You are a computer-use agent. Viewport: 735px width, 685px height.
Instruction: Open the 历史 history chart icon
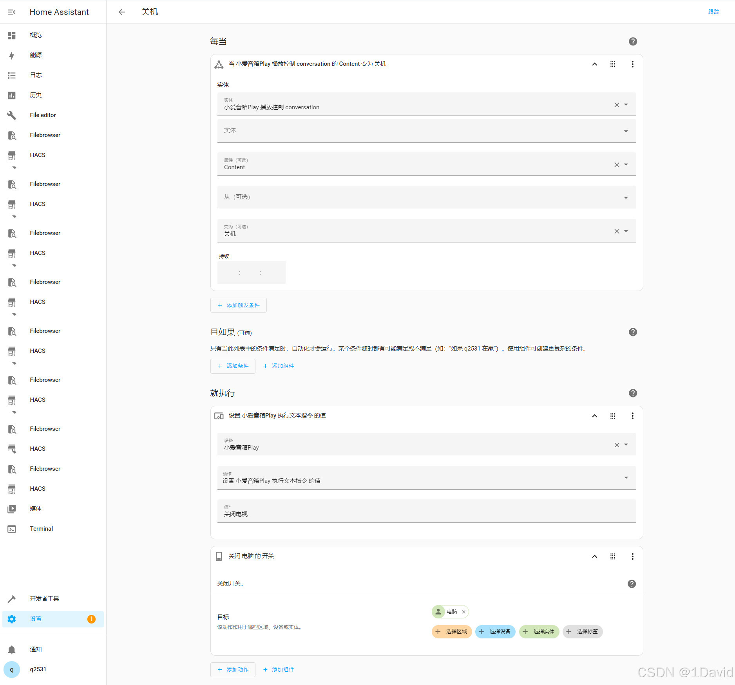12,95
